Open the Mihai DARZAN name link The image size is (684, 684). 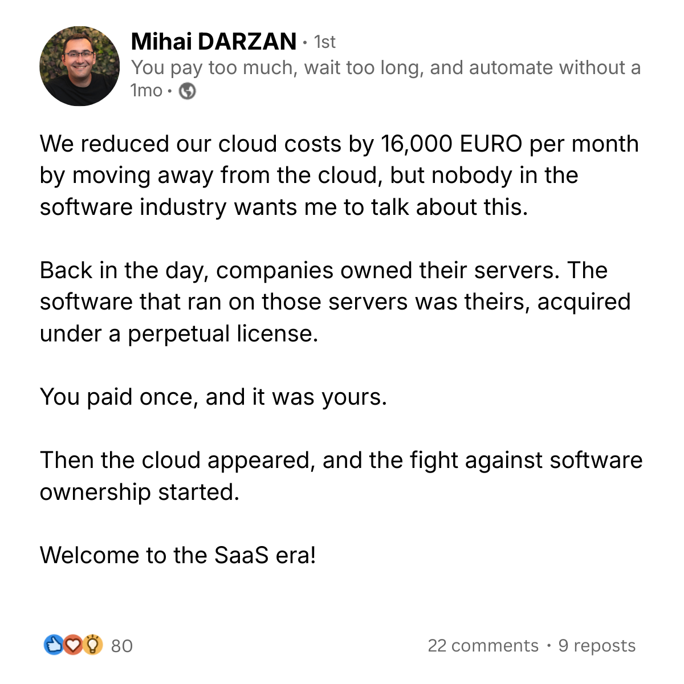(214, 42)
